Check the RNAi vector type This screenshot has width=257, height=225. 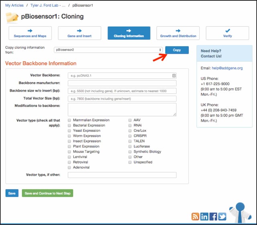point(130,125)
